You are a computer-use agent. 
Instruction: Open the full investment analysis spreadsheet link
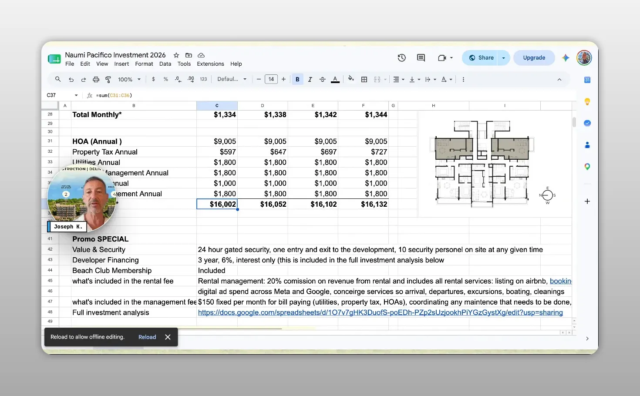380,312
